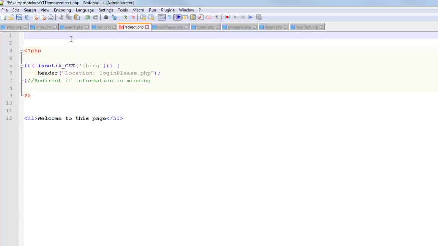
Task: Open the Window menu
Action: click(x=186, y=10)
